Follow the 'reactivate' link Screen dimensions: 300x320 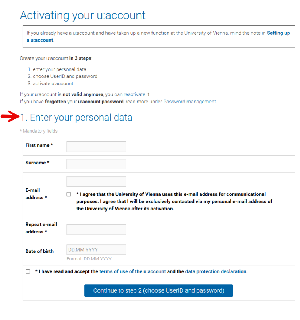tap(134, 94)
